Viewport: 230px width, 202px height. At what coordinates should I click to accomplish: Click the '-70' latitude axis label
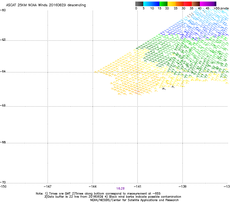click(3, 182)
